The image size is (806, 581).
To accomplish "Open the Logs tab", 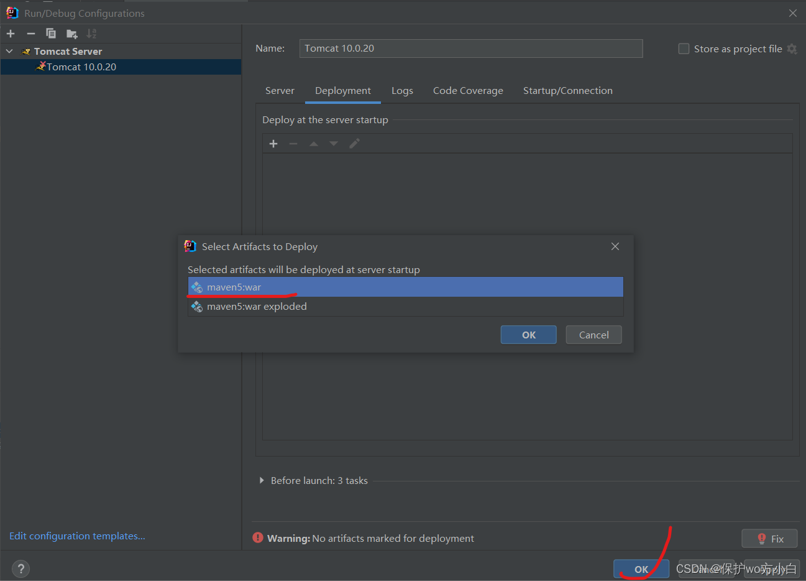I will [x=402, y=91].
